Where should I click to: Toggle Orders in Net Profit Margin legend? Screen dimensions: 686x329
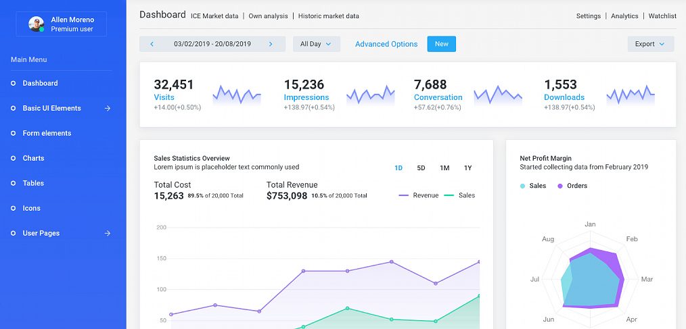click(x=572, y=186)
